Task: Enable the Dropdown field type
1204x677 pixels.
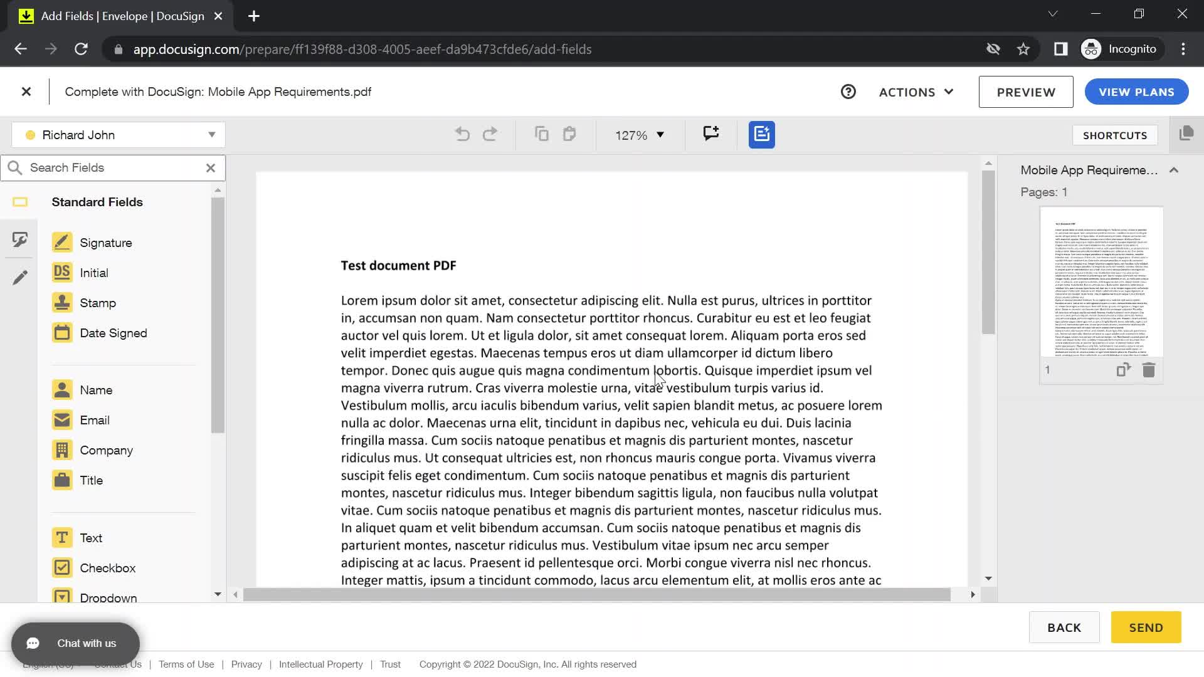Action: coord(108,597)
